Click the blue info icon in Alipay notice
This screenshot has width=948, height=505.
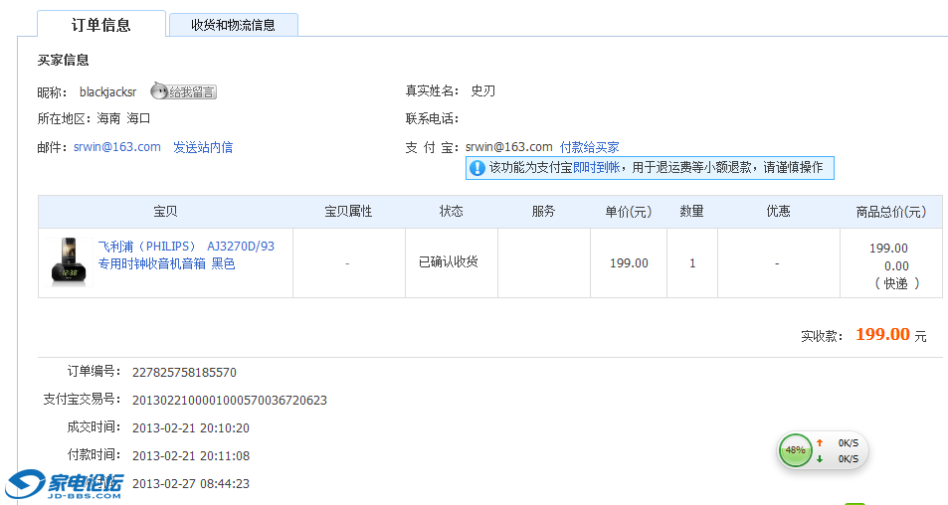coord(477,168)
